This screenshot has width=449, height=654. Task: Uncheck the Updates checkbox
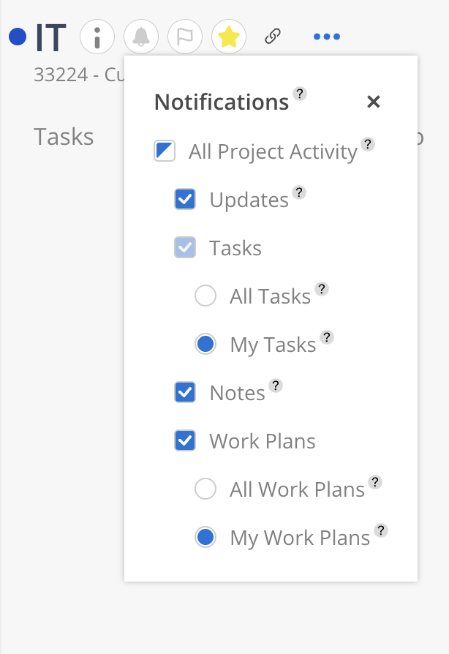185,200
